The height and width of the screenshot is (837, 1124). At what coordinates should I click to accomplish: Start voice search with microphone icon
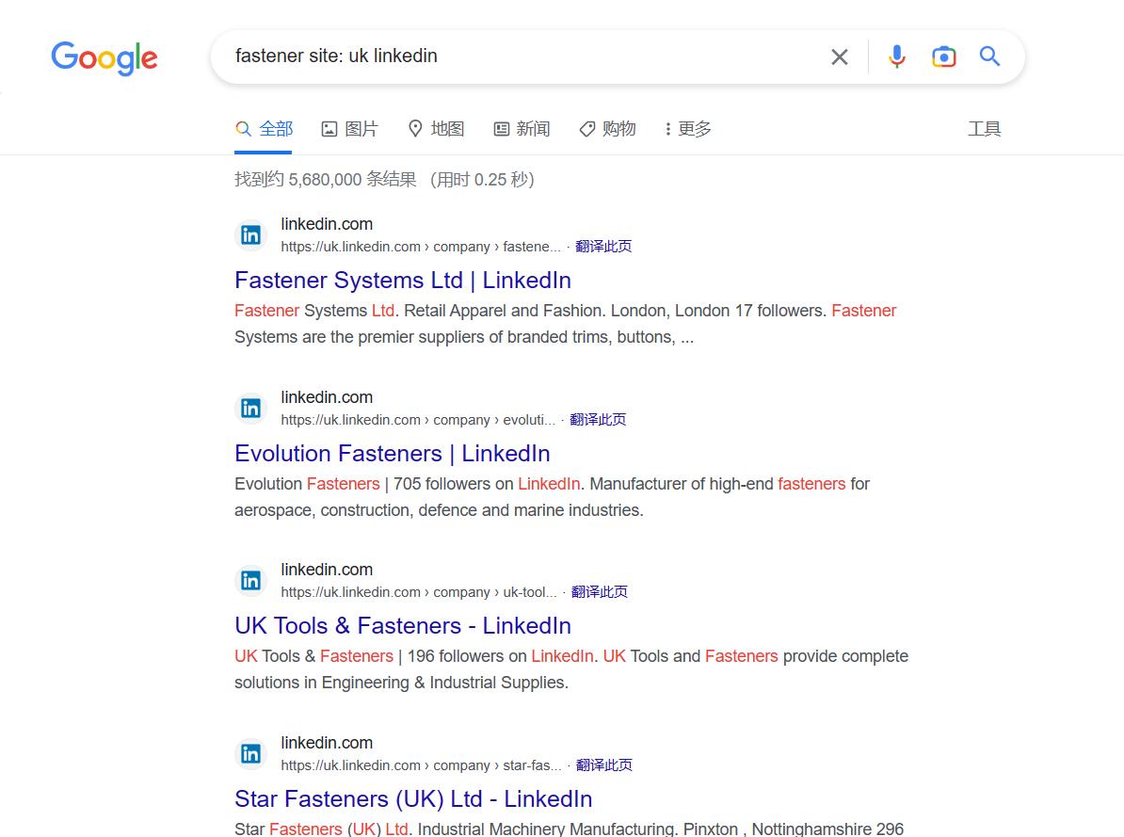[x=897, y=56]
